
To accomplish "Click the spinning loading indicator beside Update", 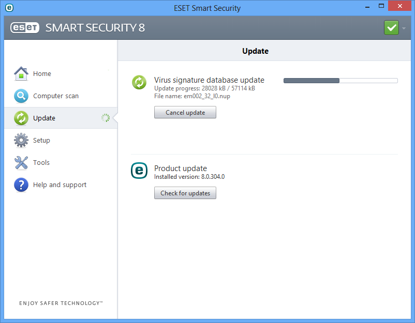I will pyautogui.click(x=106, y=118).
